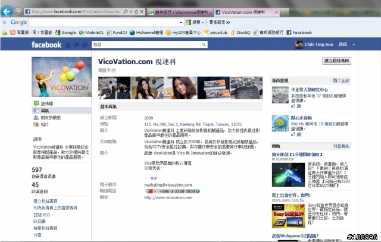381x242 pixels.
Task: Open the Facebook bookmark in favorites bar
Action: tap(299, 33)
